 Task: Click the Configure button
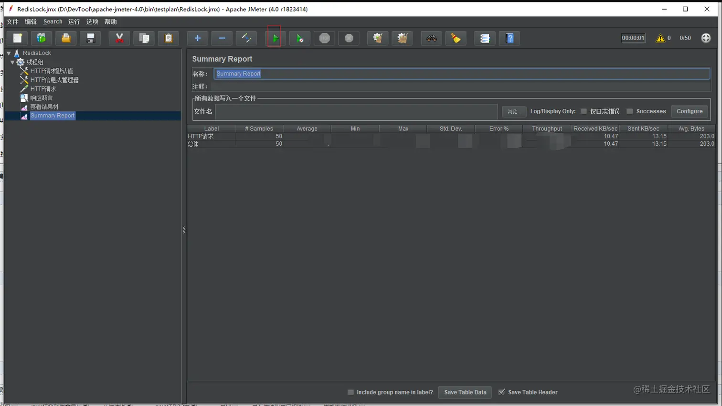click(x=690, y=111)
